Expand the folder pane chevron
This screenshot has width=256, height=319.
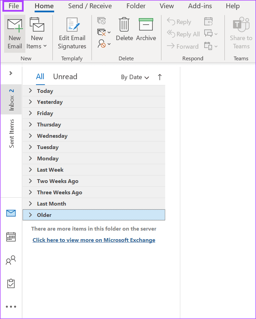click(11, 73)
